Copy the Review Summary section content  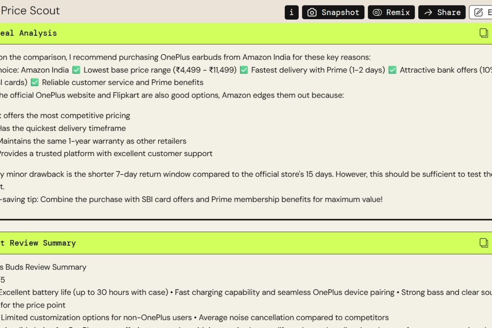pyautogui.click(x=484, y=243)
